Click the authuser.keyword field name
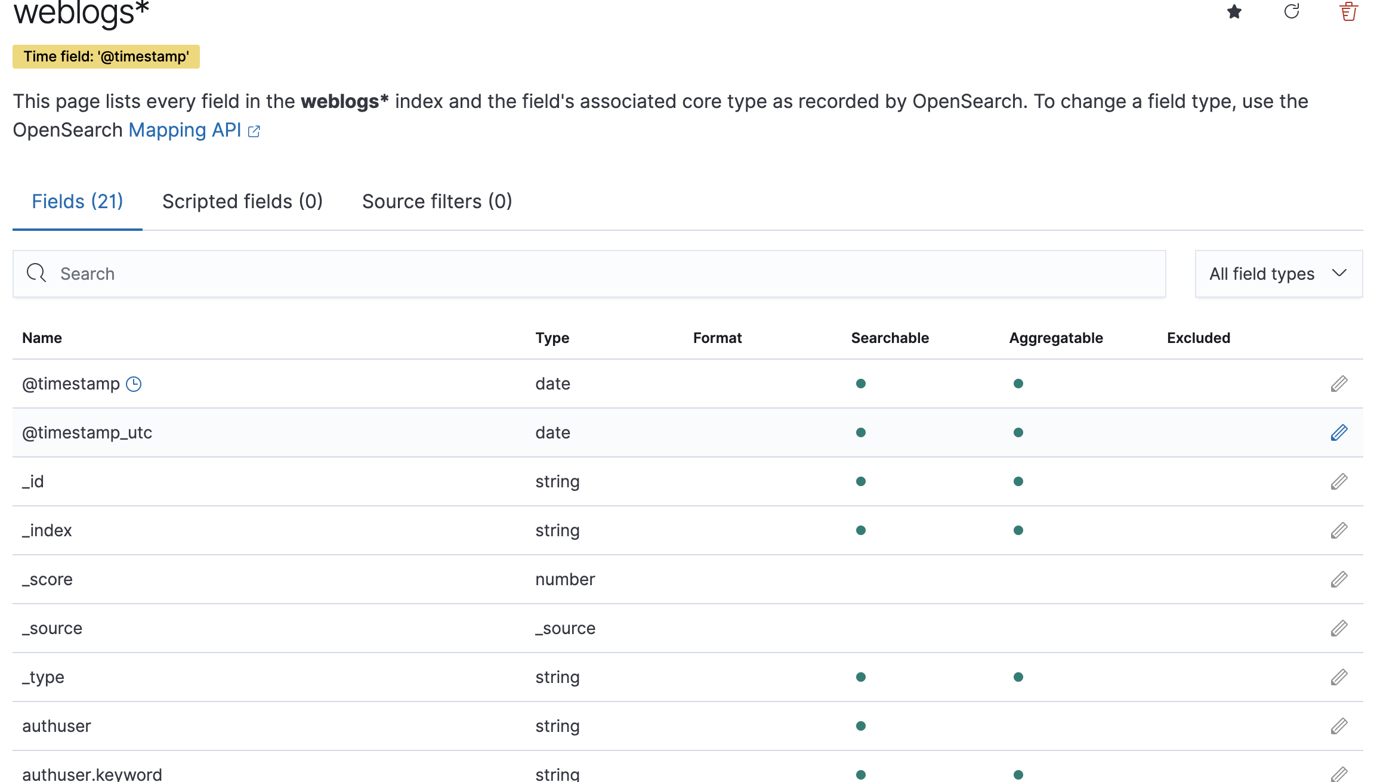This screenshot has height=782, width=1374. coord(92,774)
